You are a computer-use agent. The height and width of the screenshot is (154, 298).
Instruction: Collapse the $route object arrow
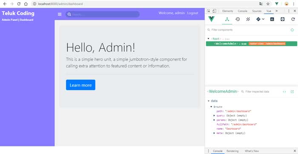point(211,107)
